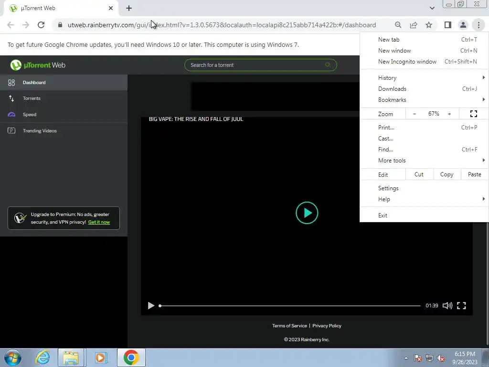Open Internet Explorer from the taskbar
The width and height of the screenshot is (489, 367).
43,357
